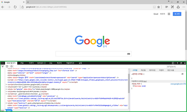
Task: Go back with the browser back arrow
Action: coord(3,7)
